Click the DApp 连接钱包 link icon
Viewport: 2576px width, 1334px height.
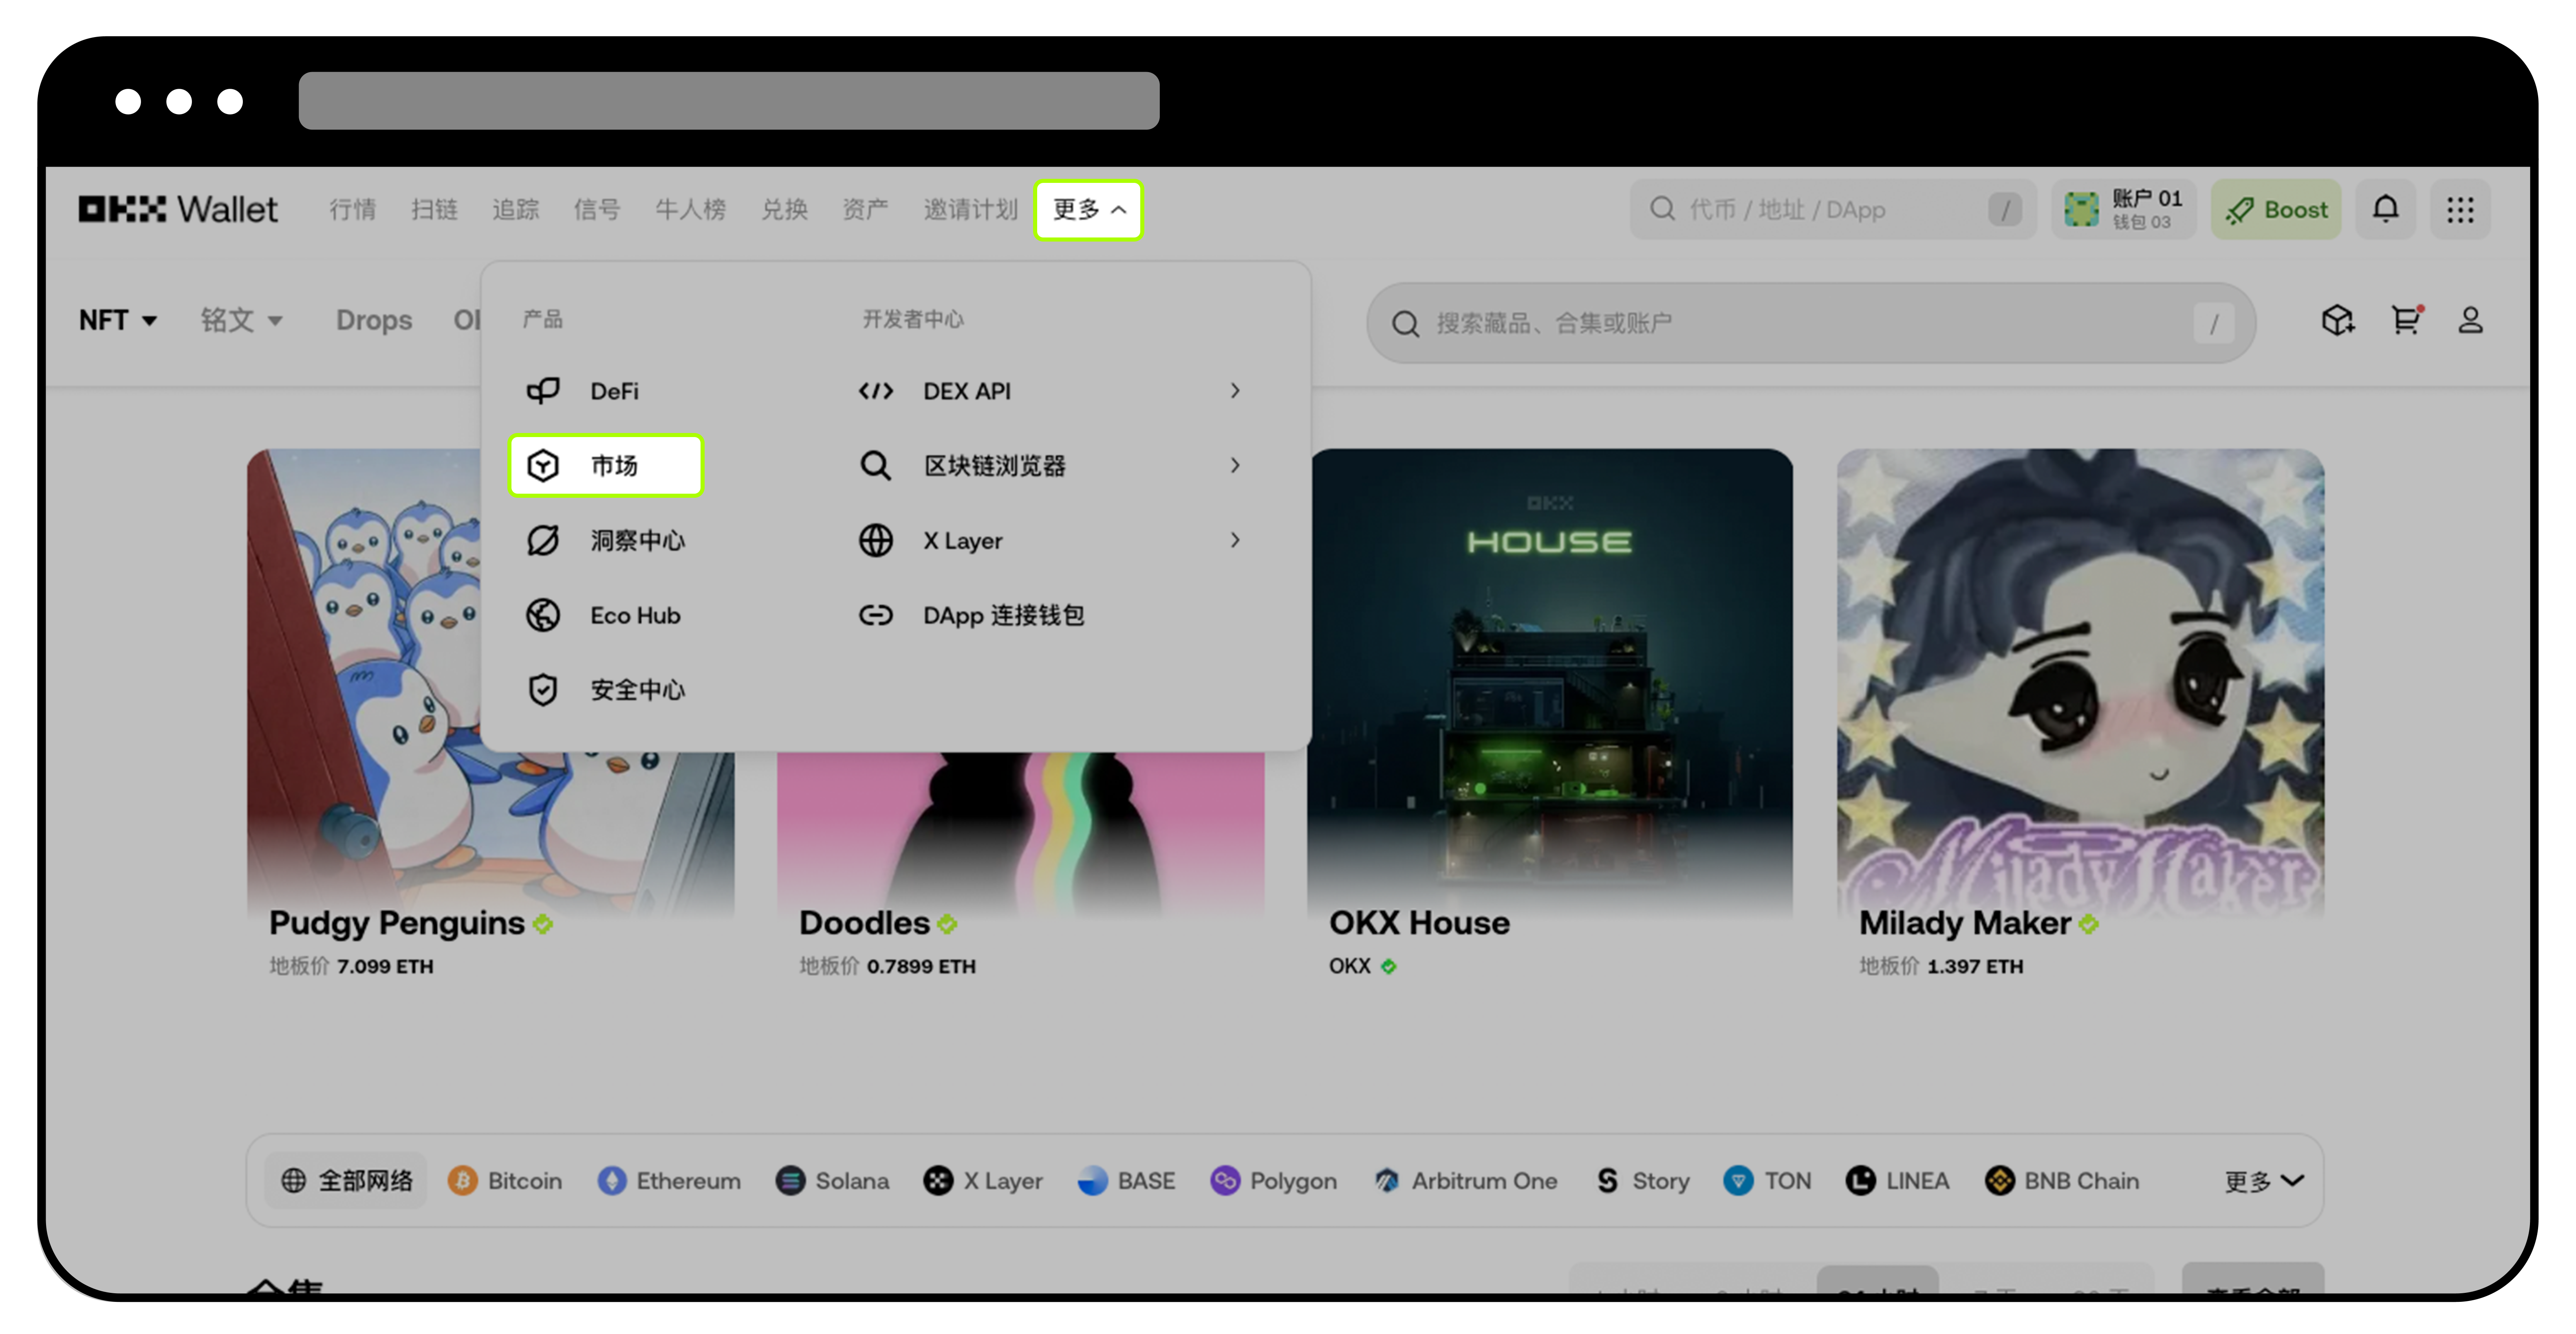pyautogui.click(x=876, y=615)
